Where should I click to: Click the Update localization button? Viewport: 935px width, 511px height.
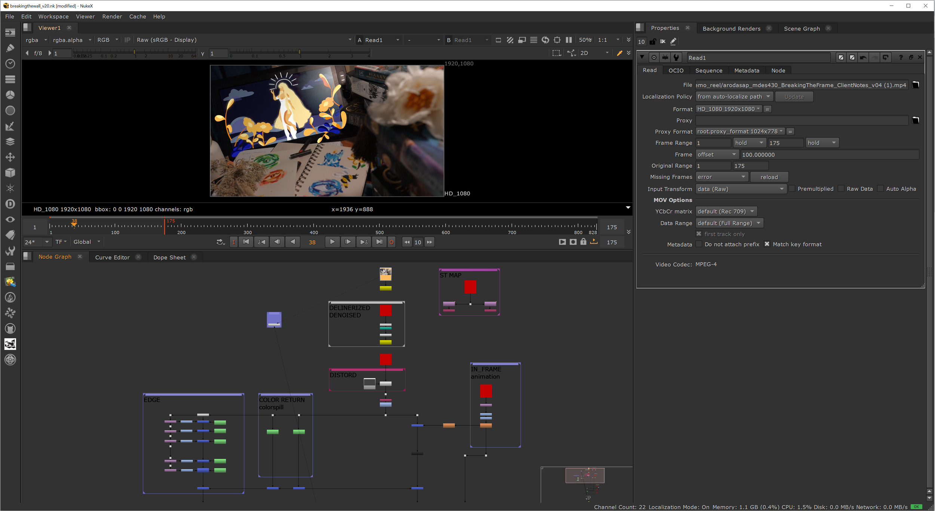click(x=794, y=96)
